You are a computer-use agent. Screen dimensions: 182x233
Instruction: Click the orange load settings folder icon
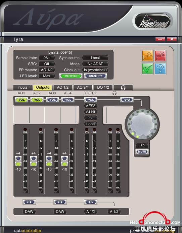pyautogui.click(x=147, y=56)
